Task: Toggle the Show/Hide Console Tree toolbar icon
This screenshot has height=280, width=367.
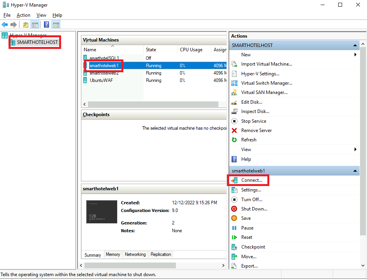Action: pyautogui.click(x=35, y=24)
